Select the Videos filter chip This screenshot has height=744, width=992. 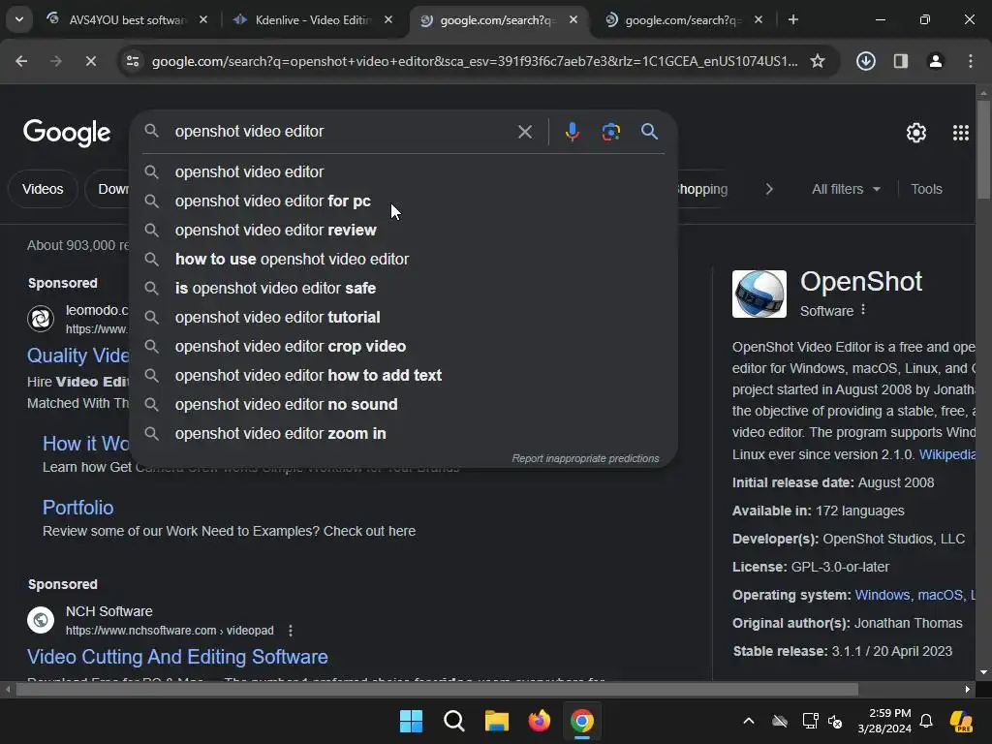[x=43, y=189]
